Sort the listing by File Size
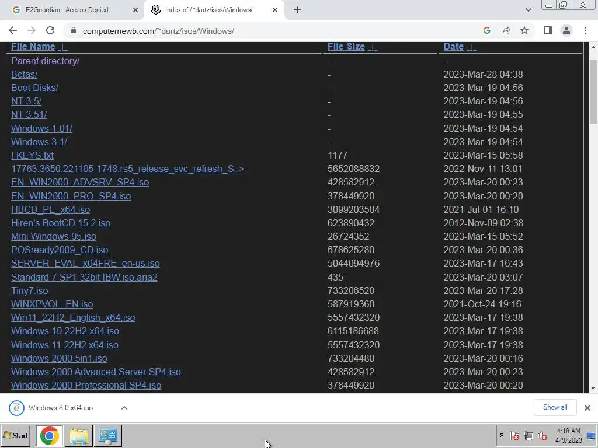This screenshot has height=448, width=598. coord(346,47)
